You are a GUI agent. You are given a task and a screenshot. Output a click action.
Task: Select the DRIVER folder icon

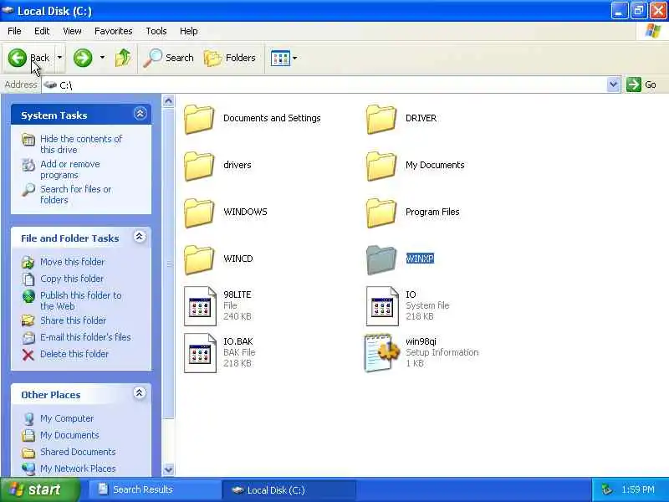(x=381, y=120)
